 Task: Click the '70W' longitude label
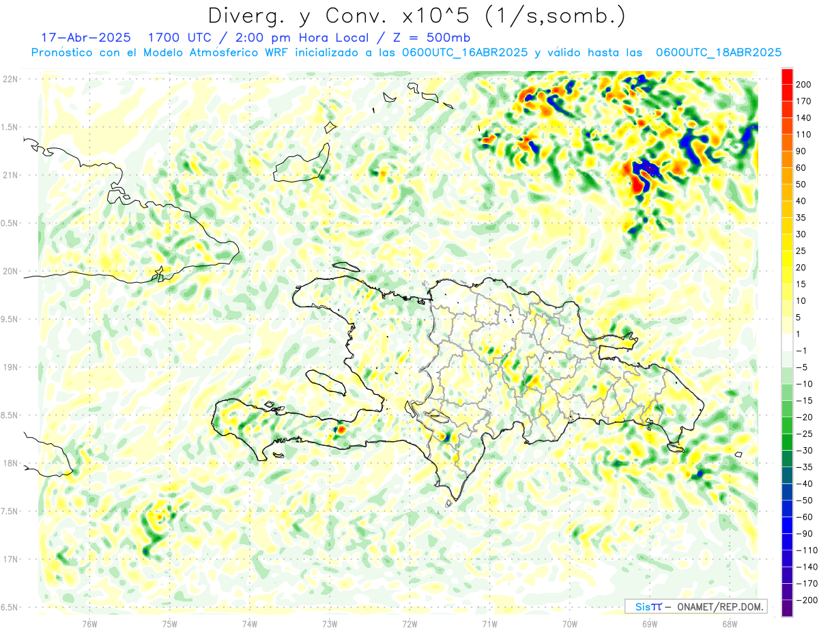[570, 624]
